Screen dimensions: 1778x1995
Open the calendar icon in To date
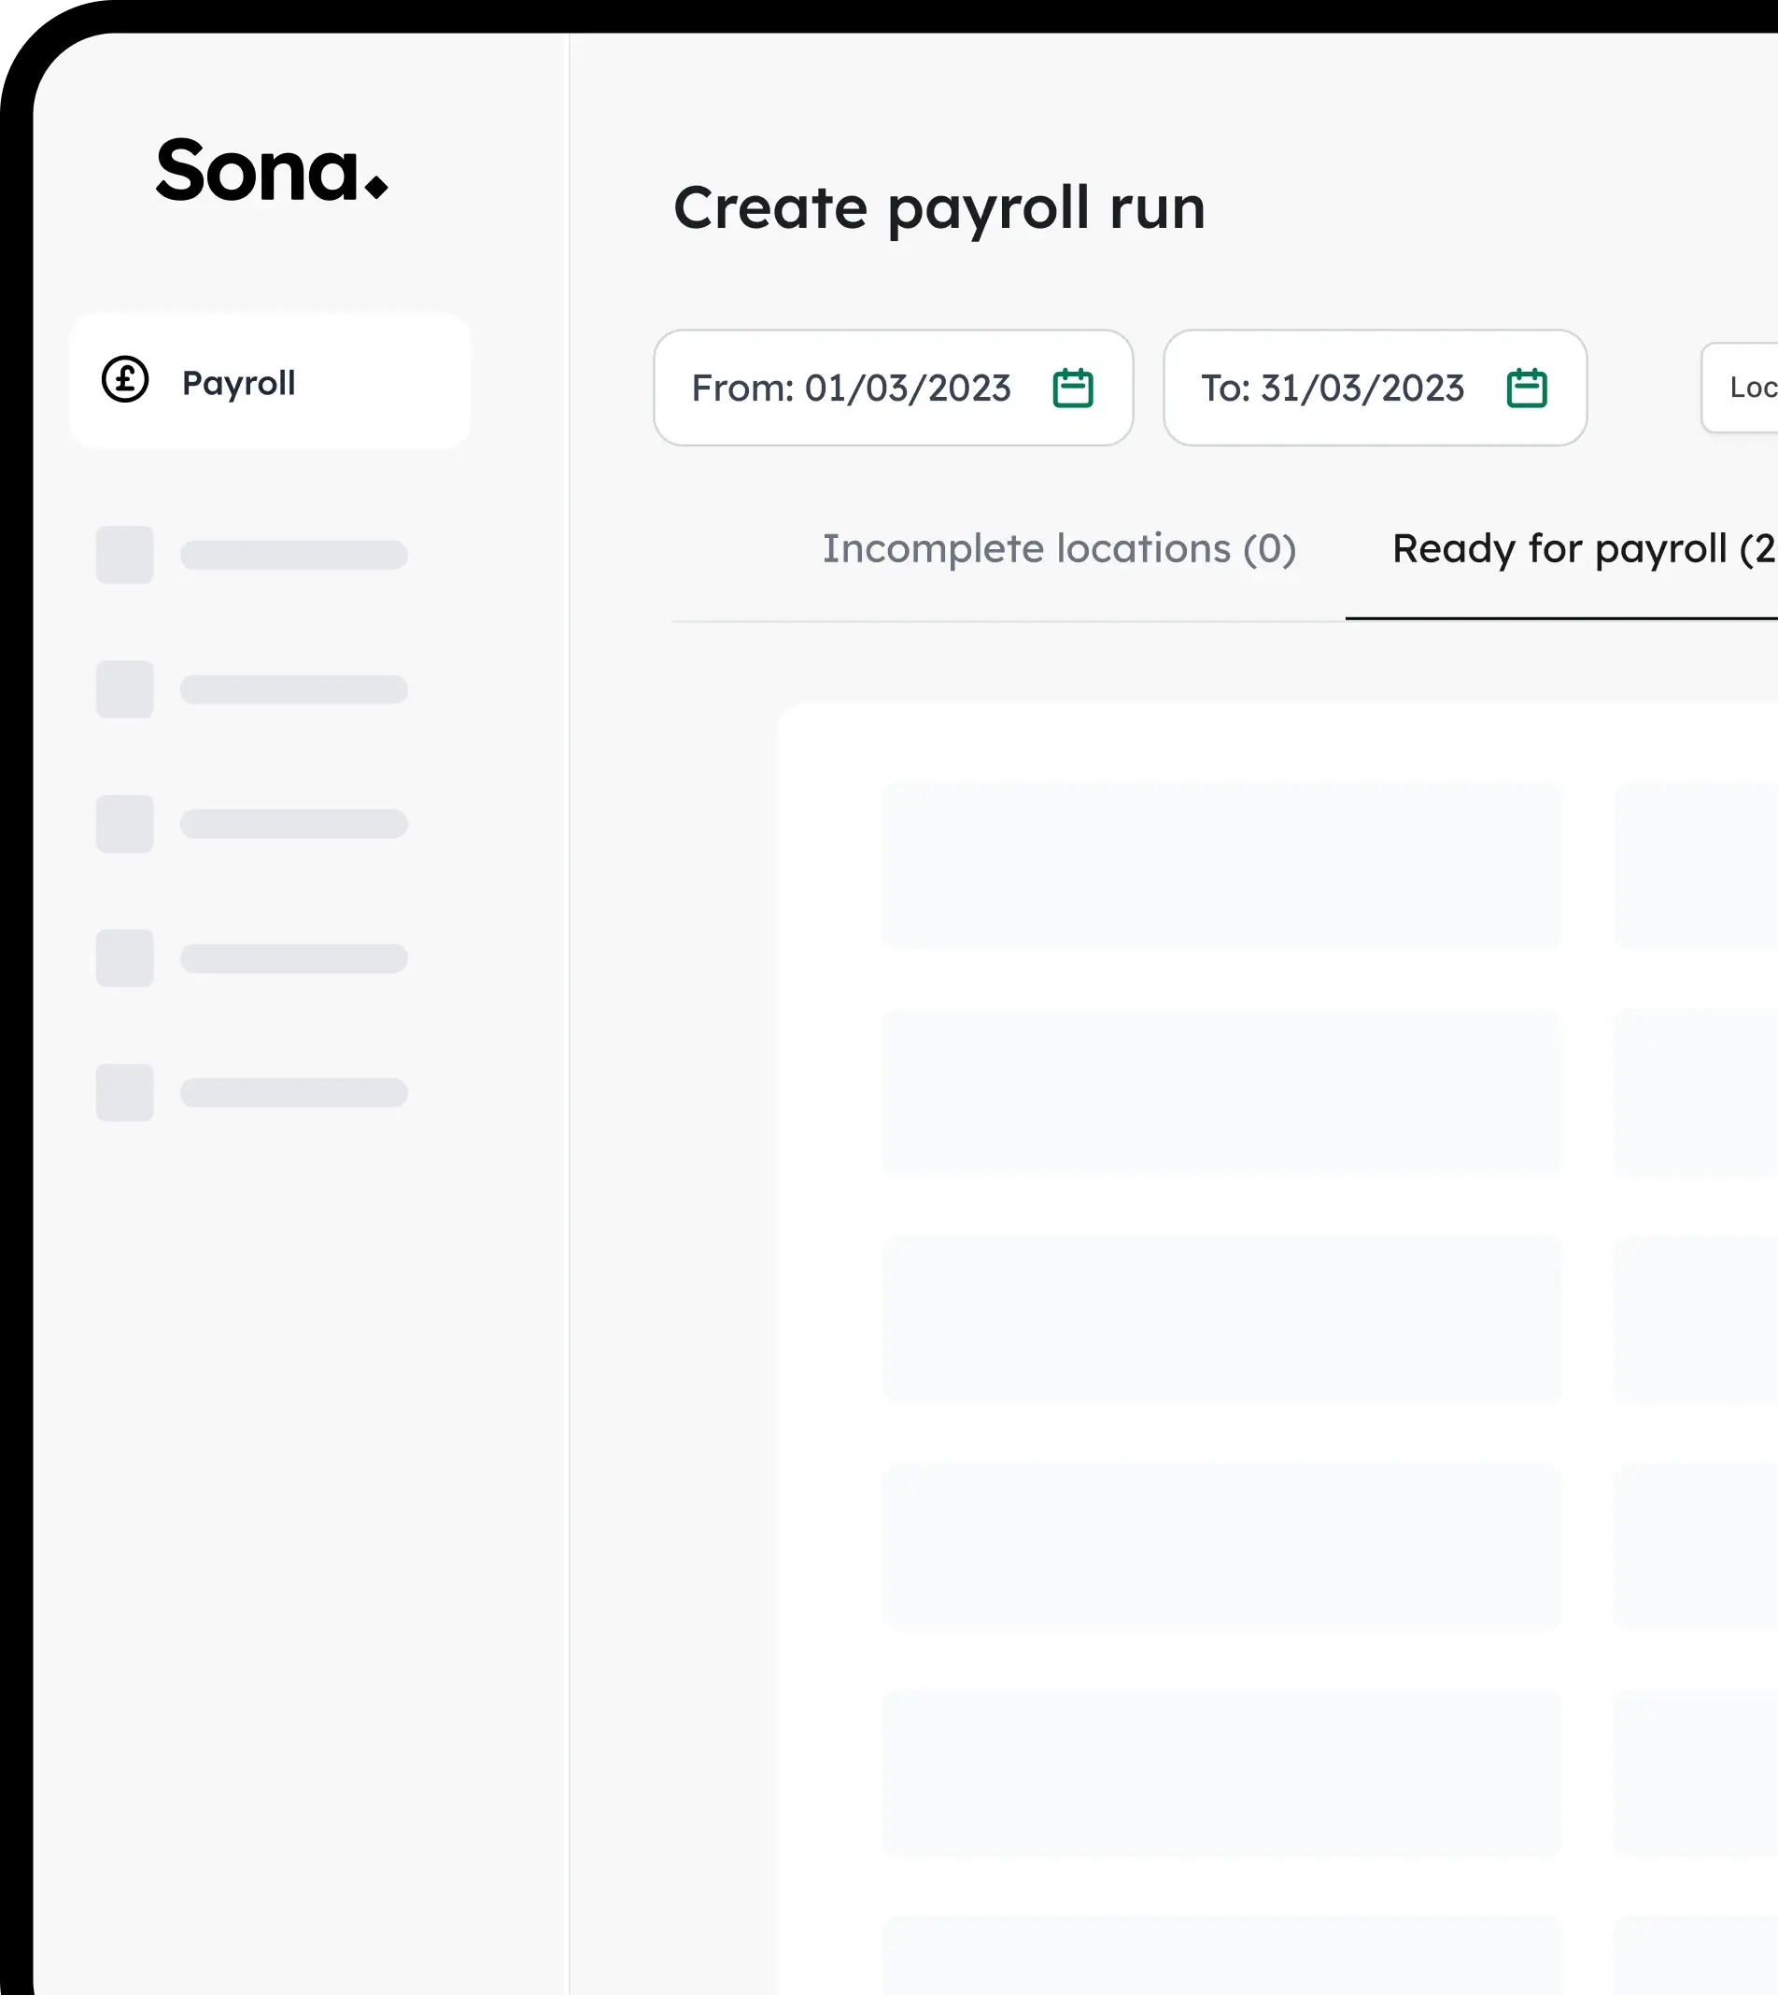(1526, 388)
